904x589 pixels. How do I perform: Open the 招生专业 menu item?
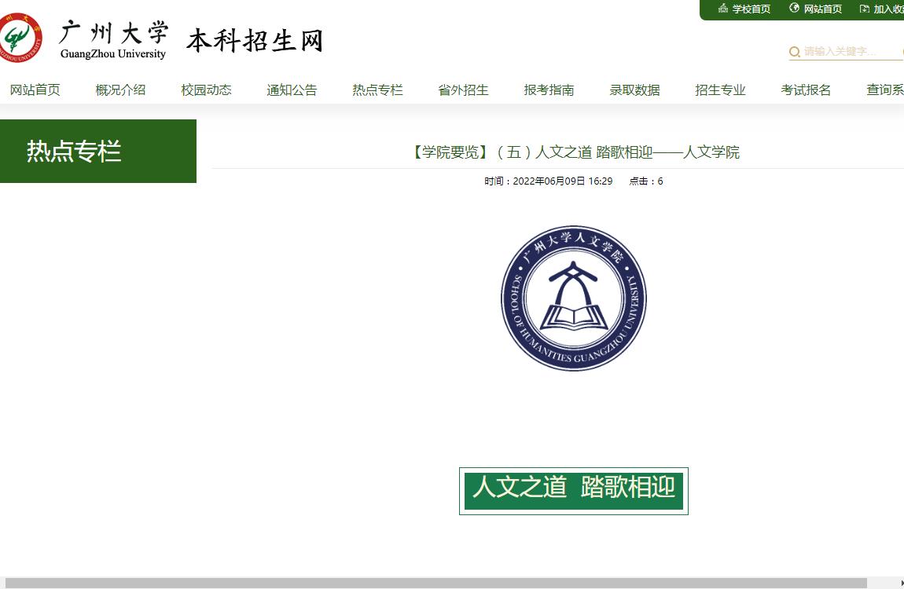pyautogui.click(x=721, y=90)
